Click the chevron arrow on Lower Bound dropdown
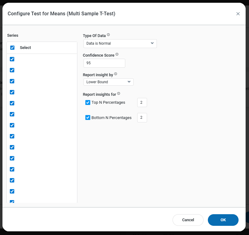This screenshot has width=249, height=235. click(x=129, y=82)
